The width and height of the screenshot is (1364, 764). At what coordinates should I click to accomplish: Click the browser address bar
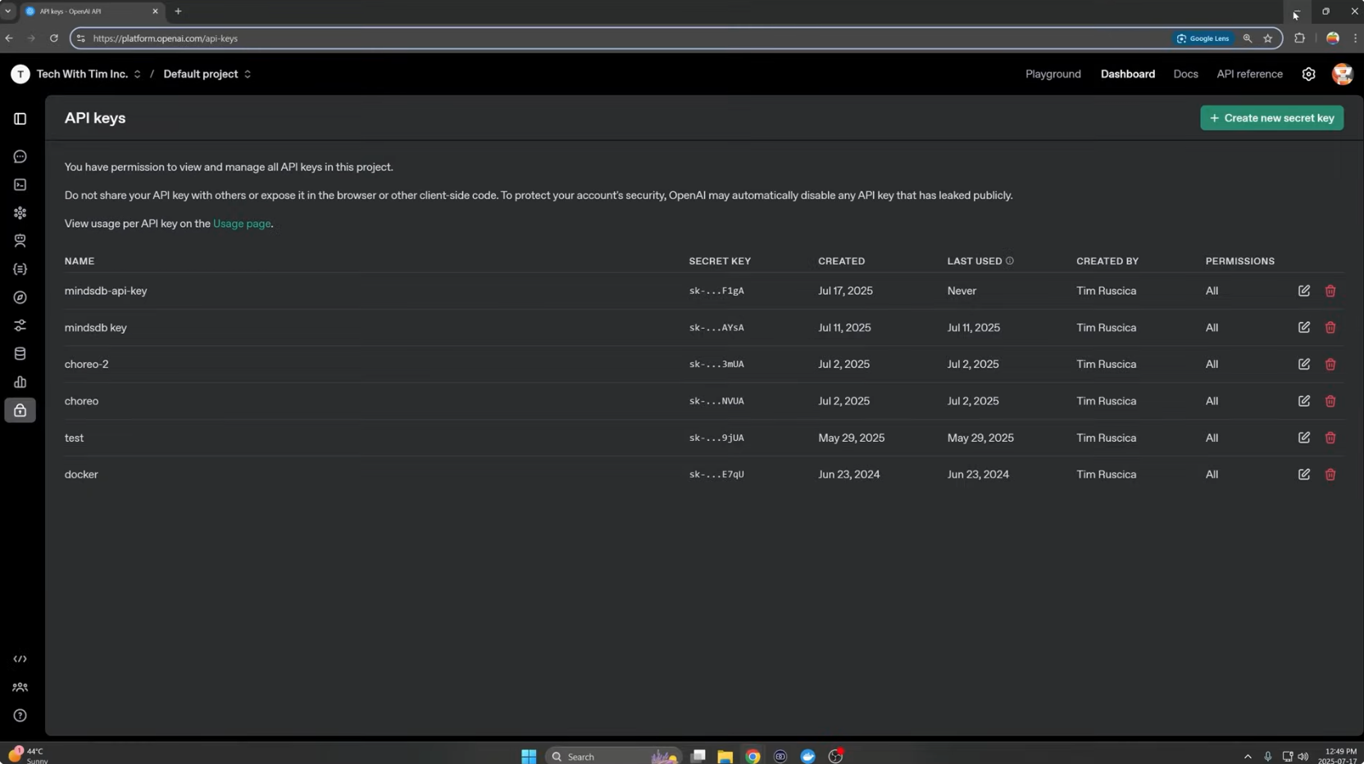tap(328, 38)
